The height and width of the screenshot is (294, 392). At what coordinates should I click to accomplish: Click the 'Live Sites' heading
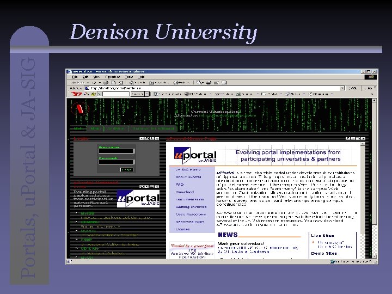coord(322,236)
